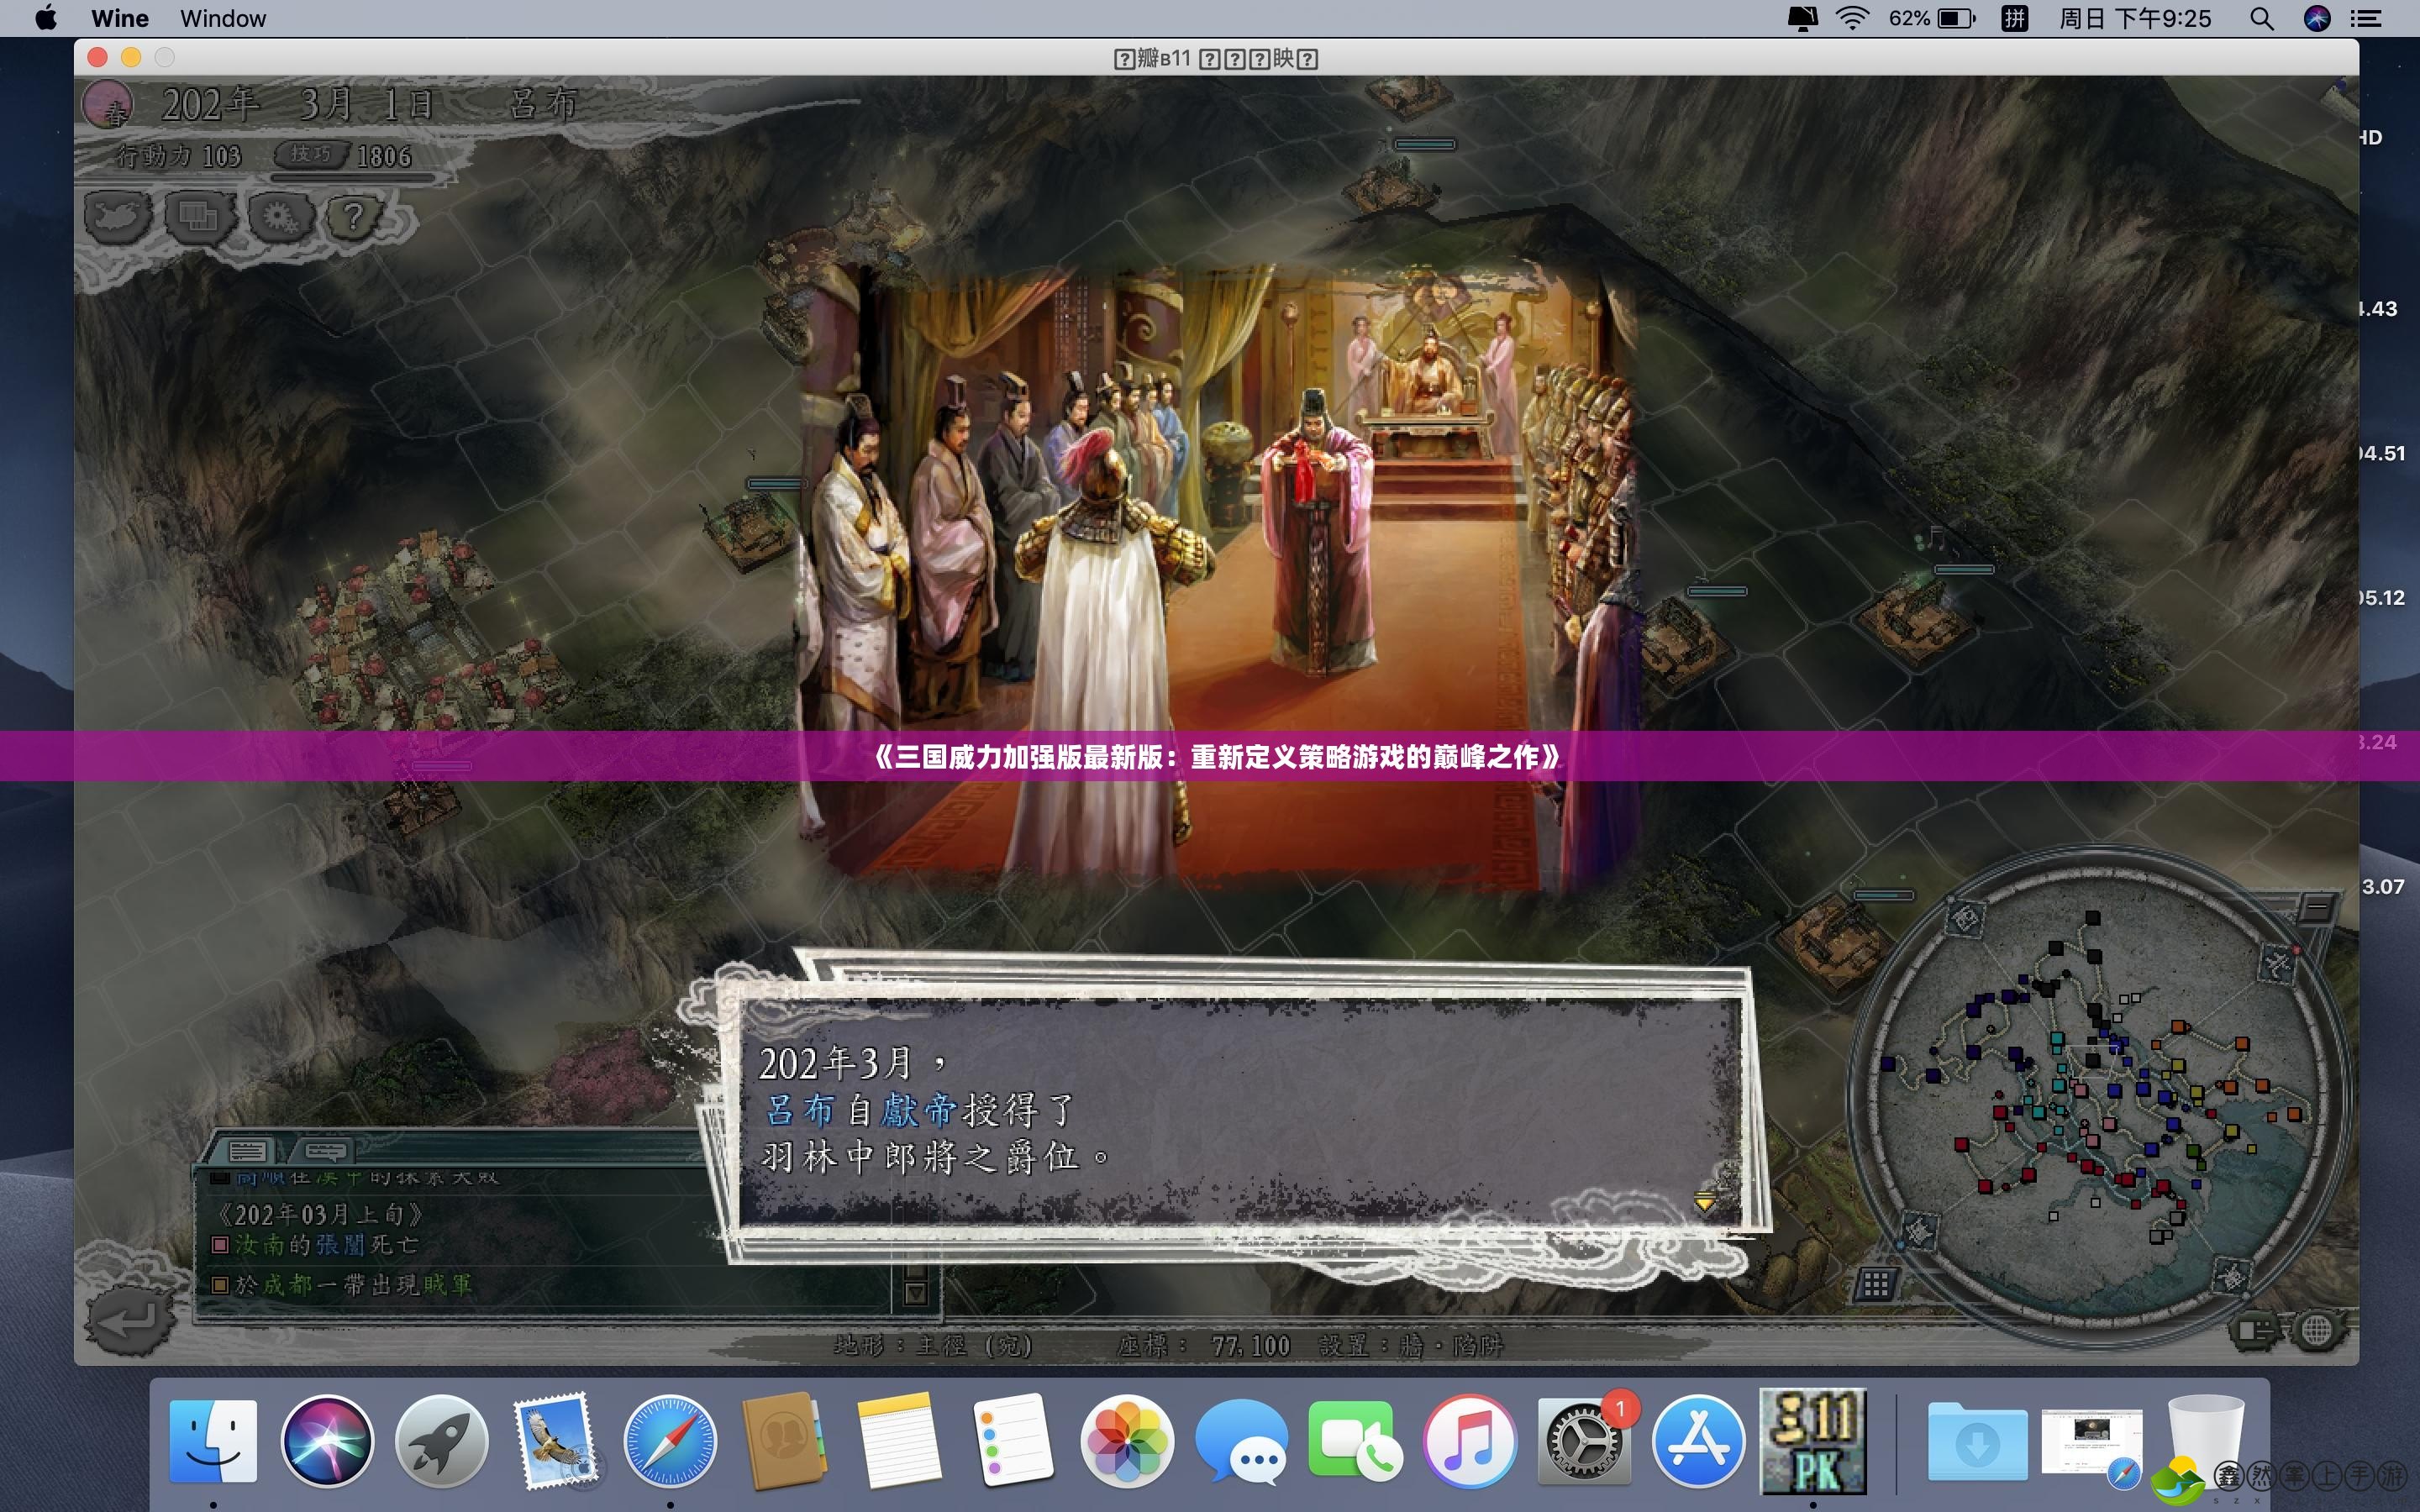Click the info panel toggle button
The height and width of the screenshot is (1512, 2420).
pos(2252,1330)
